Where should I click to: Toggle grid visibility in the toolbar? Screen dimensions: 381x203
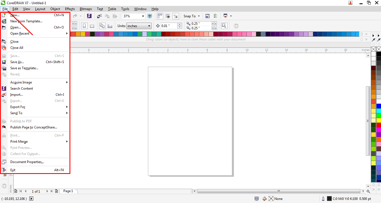click(x=168, y=16)
